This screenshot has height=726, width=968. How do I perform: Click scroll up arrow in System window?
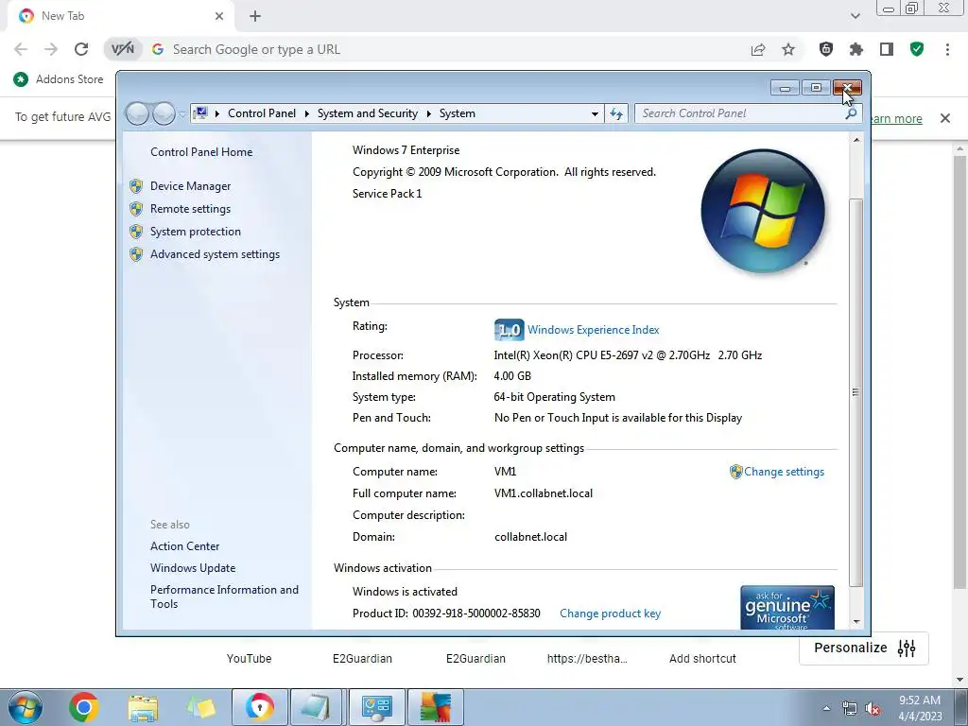click(x=856, y=140)
